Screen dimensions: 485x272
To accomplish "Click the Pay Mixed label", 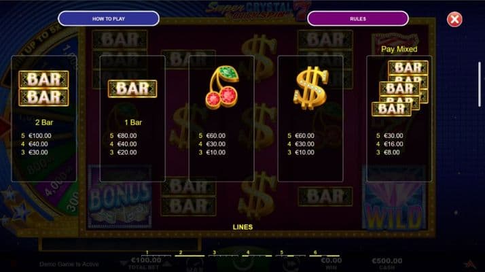I will (399, 49).
